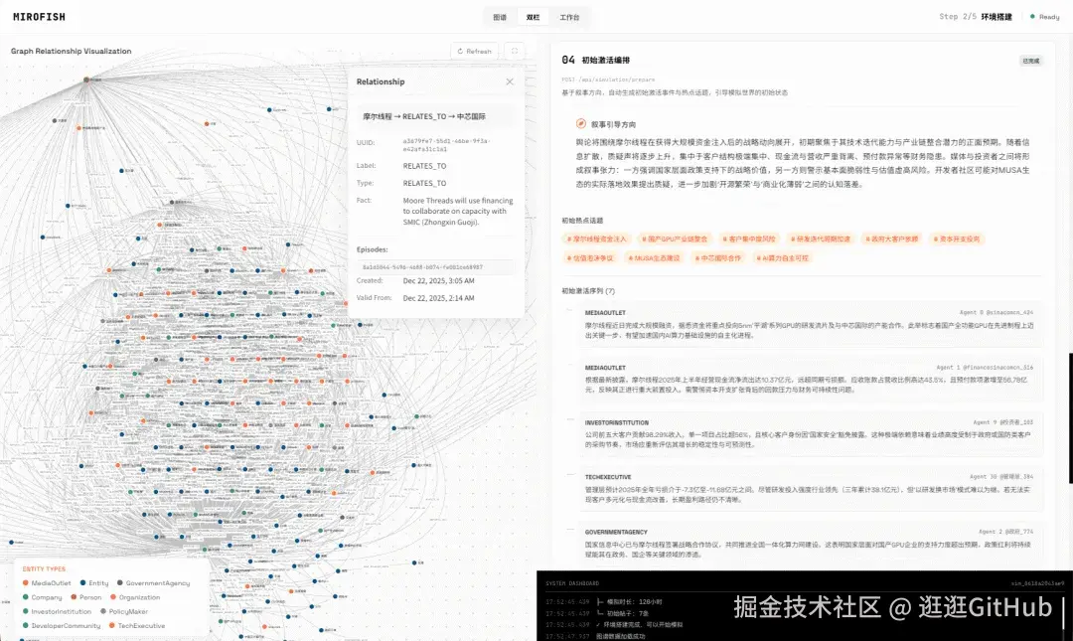Click the InvestorInstitution green color dot
The width and height of the screenshot is (1073, 641).
[28, 612]
